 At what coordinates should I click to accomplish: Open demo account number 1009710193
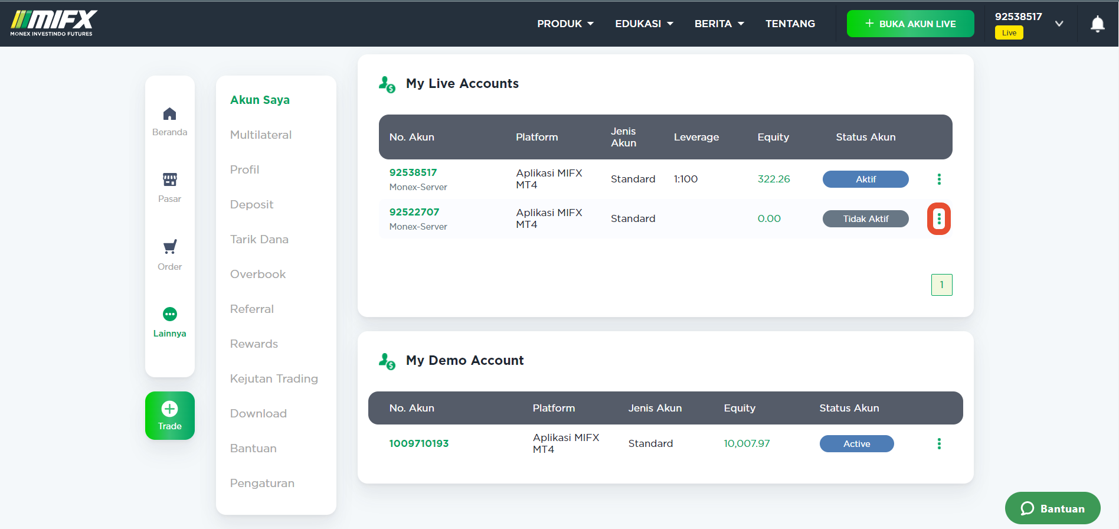[x=419, y=443]
